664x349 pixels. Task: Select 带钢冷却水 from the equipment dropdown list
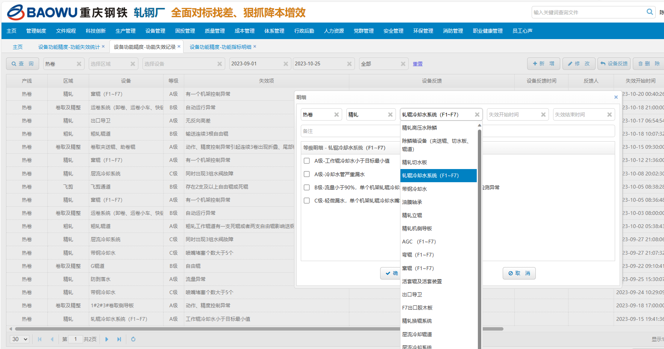414,189
